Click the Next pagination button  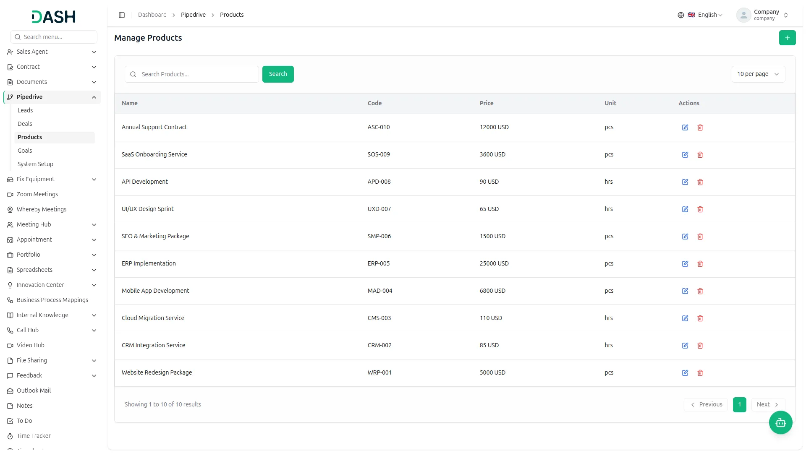click(768, 405)
